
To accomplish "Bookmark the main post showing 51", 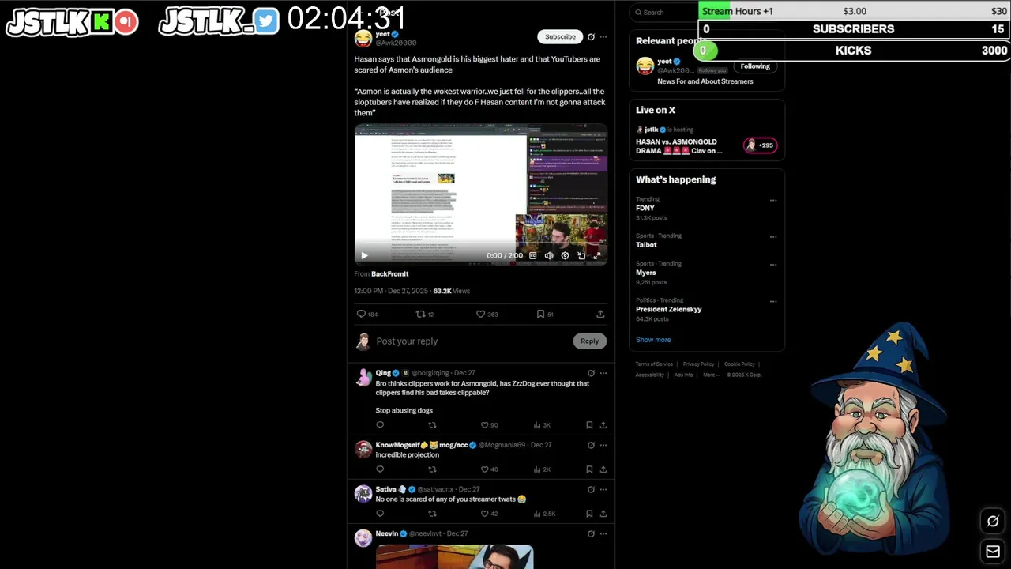I will click(545, 314).
